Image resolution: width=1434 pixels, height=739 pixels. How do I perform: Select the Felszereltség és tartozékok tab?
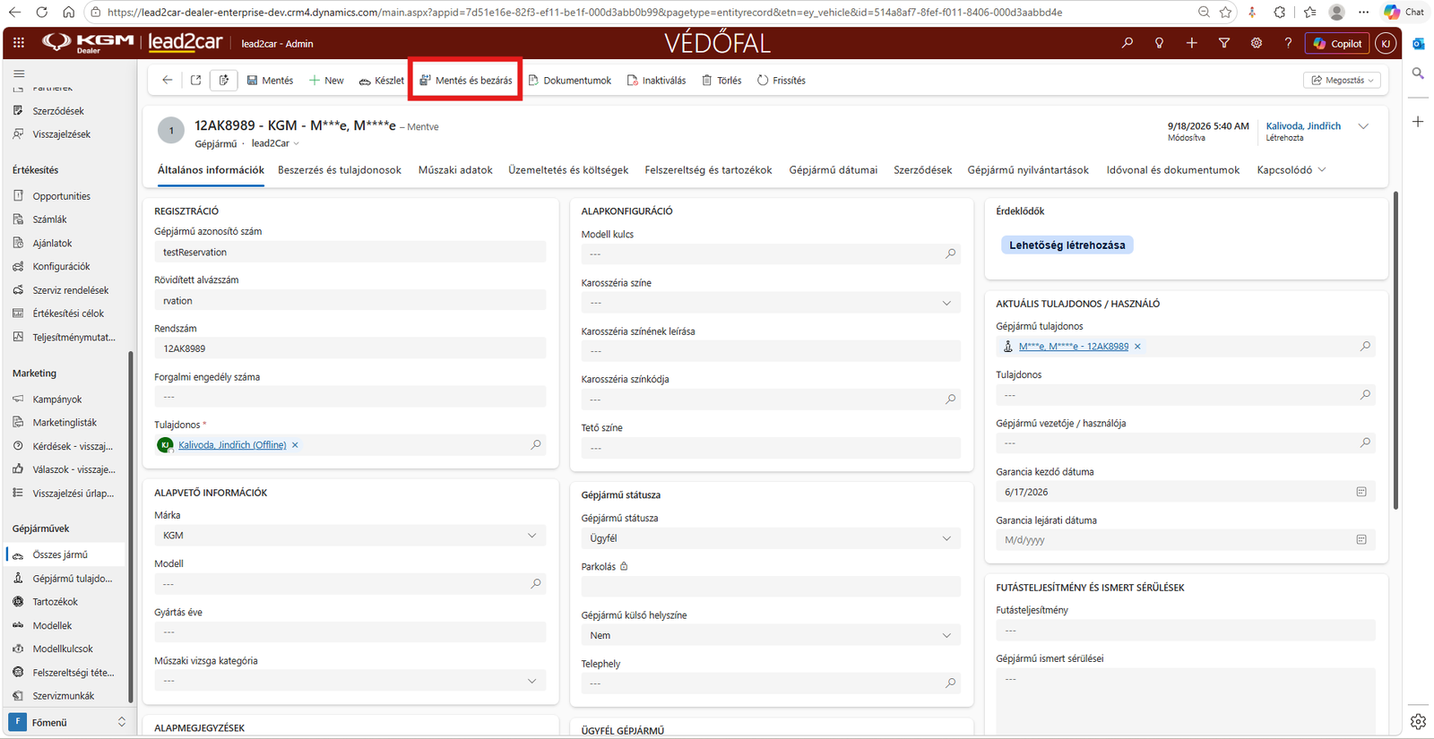(708, 169)
